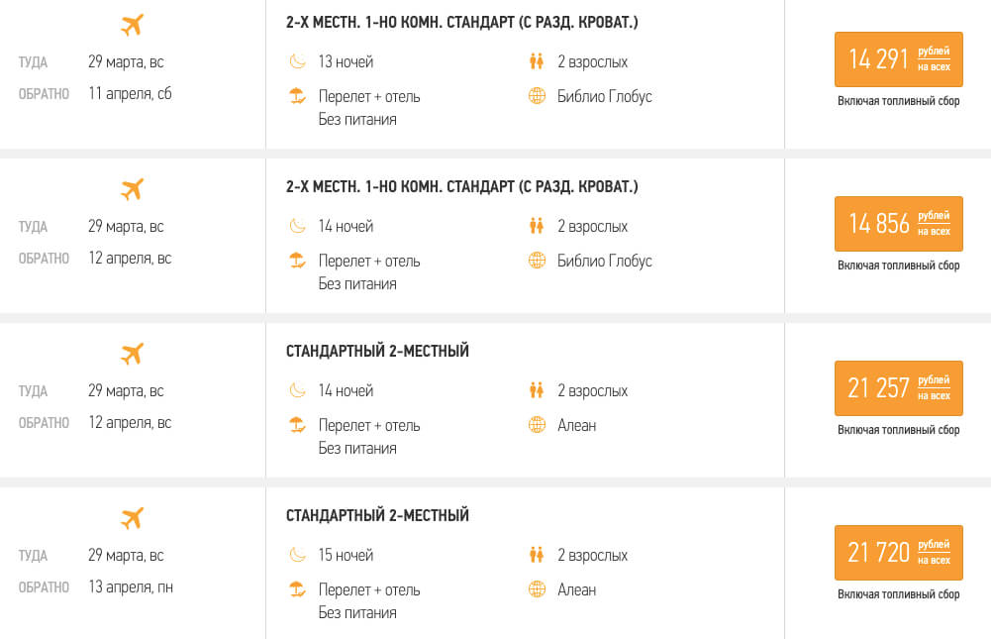Click the moon icon beside 13 ночей
The image size is (991, 639).
coord(297,61)
